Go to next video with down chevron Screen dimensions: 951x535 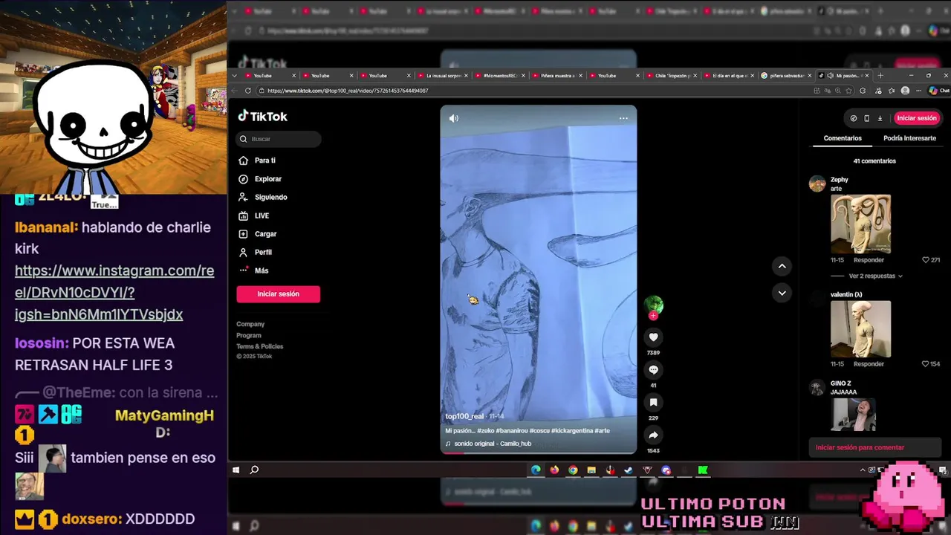[782, 293]
